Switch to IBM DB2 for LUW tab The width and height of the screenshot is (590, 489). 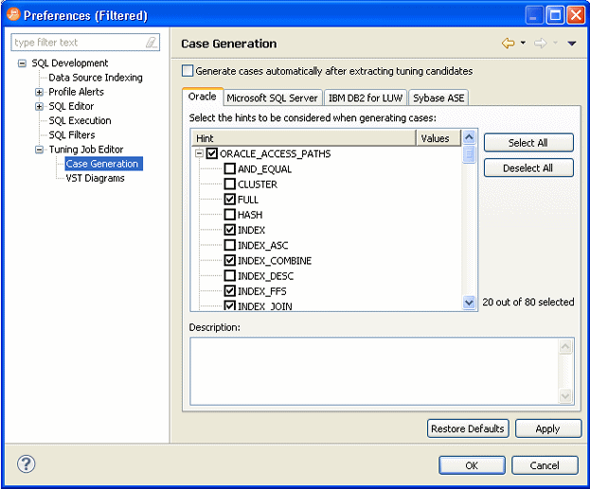[x=366, y=98]
